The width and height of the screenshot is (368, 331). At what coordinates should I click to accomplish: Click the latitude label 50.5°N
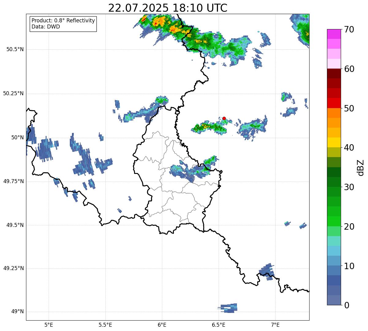tap(15, 49)
